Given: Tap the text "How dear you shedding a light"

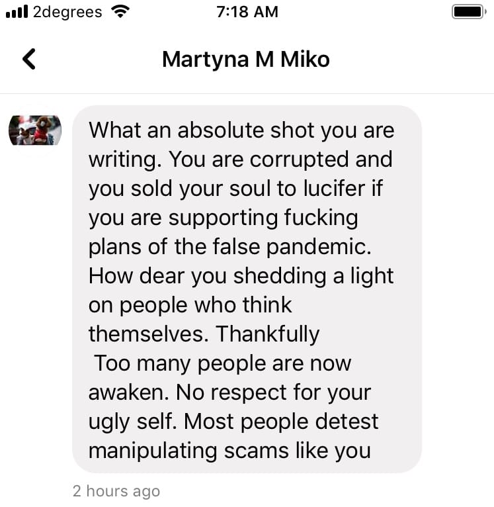Looking at the screenshot, I should [241, 277].
